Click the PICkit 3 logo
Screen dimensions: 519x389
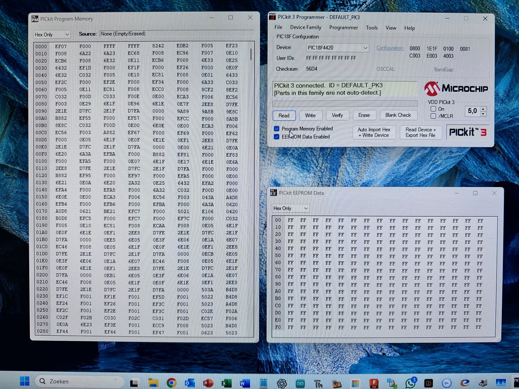468,132
